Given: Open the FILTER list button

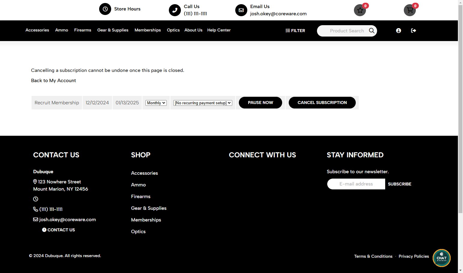Looking at the screenshot, I should pyautogui.click(x=295, y=31).
